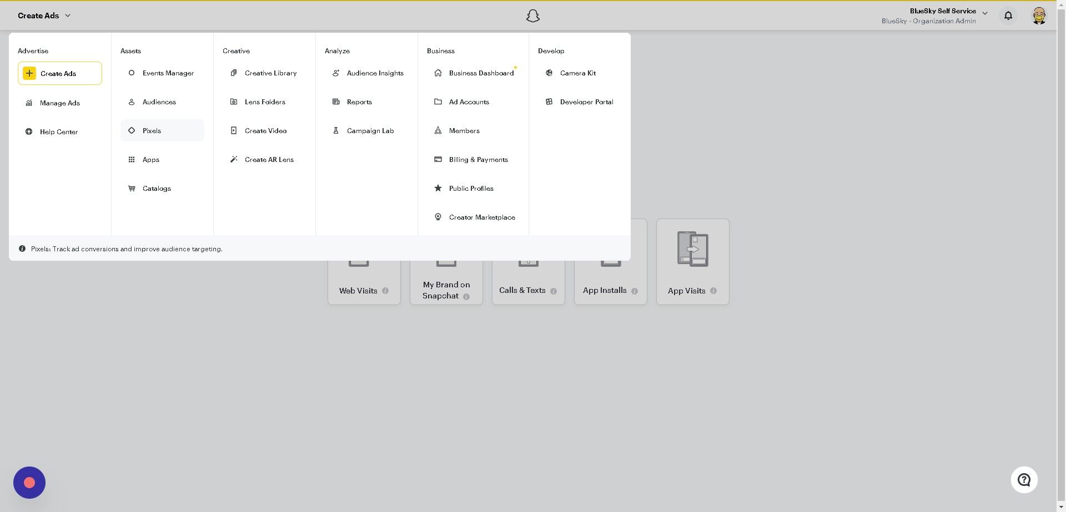Click the Lens Folders icon
The width and height of the screenshot is (1066, 512).
(234, 102)
